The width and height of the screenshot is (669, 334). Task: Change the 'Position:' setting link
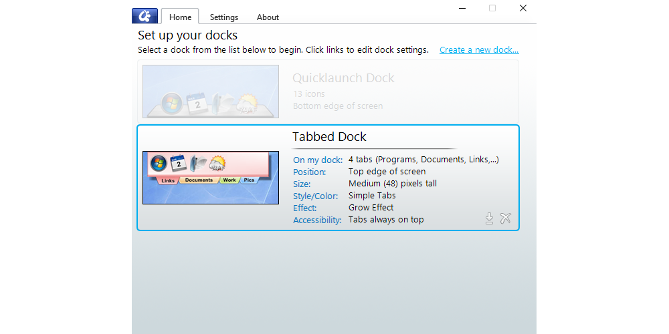309,172
